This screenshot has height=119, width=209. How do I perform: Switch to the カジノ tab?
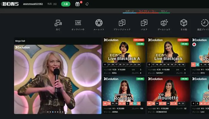point(164,11)
